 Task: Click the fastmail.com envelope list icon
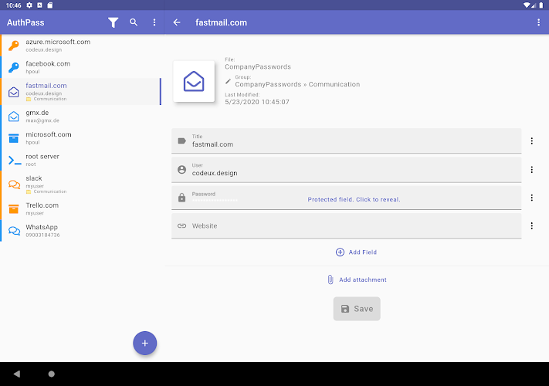tap(14, 92)
